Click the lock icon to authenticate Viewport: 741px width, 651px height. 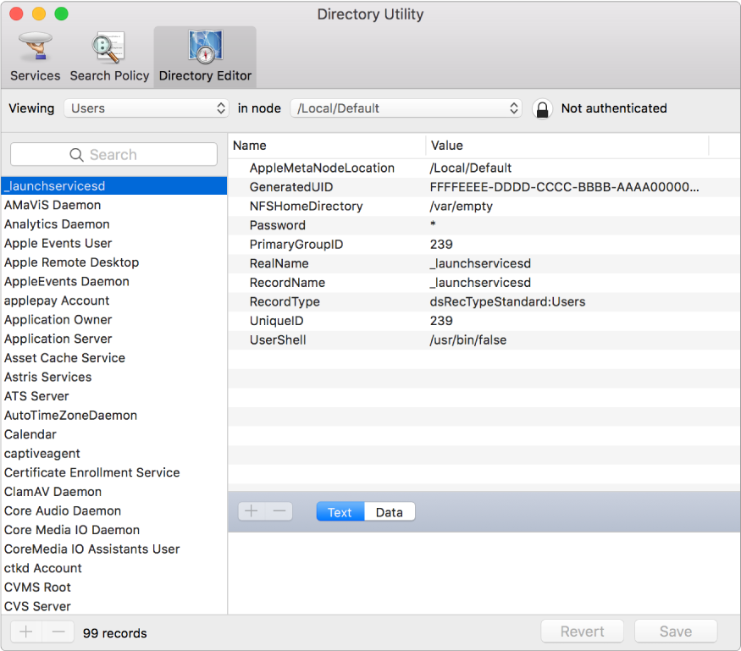point(542,108)
